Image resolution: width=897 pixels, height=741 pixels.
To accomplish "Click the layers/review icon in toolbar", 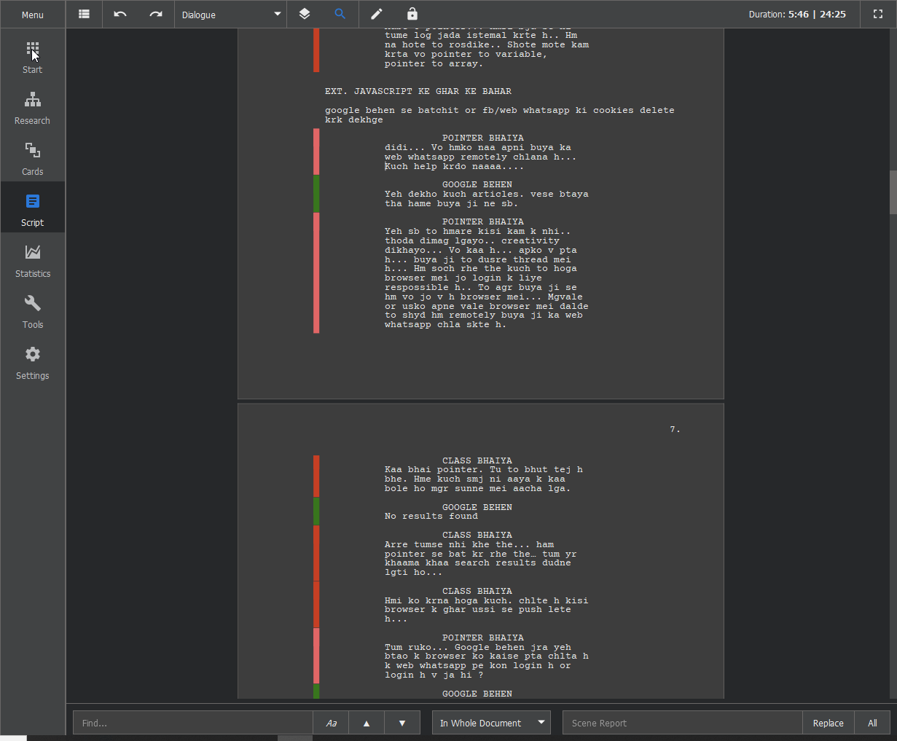I will point(305,14).
